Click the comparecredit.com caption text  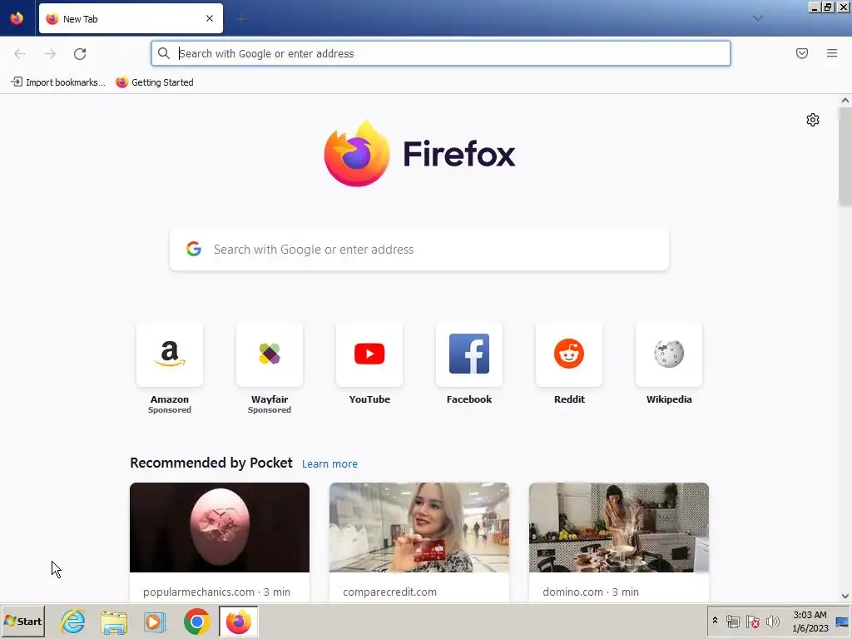(389, 592)
